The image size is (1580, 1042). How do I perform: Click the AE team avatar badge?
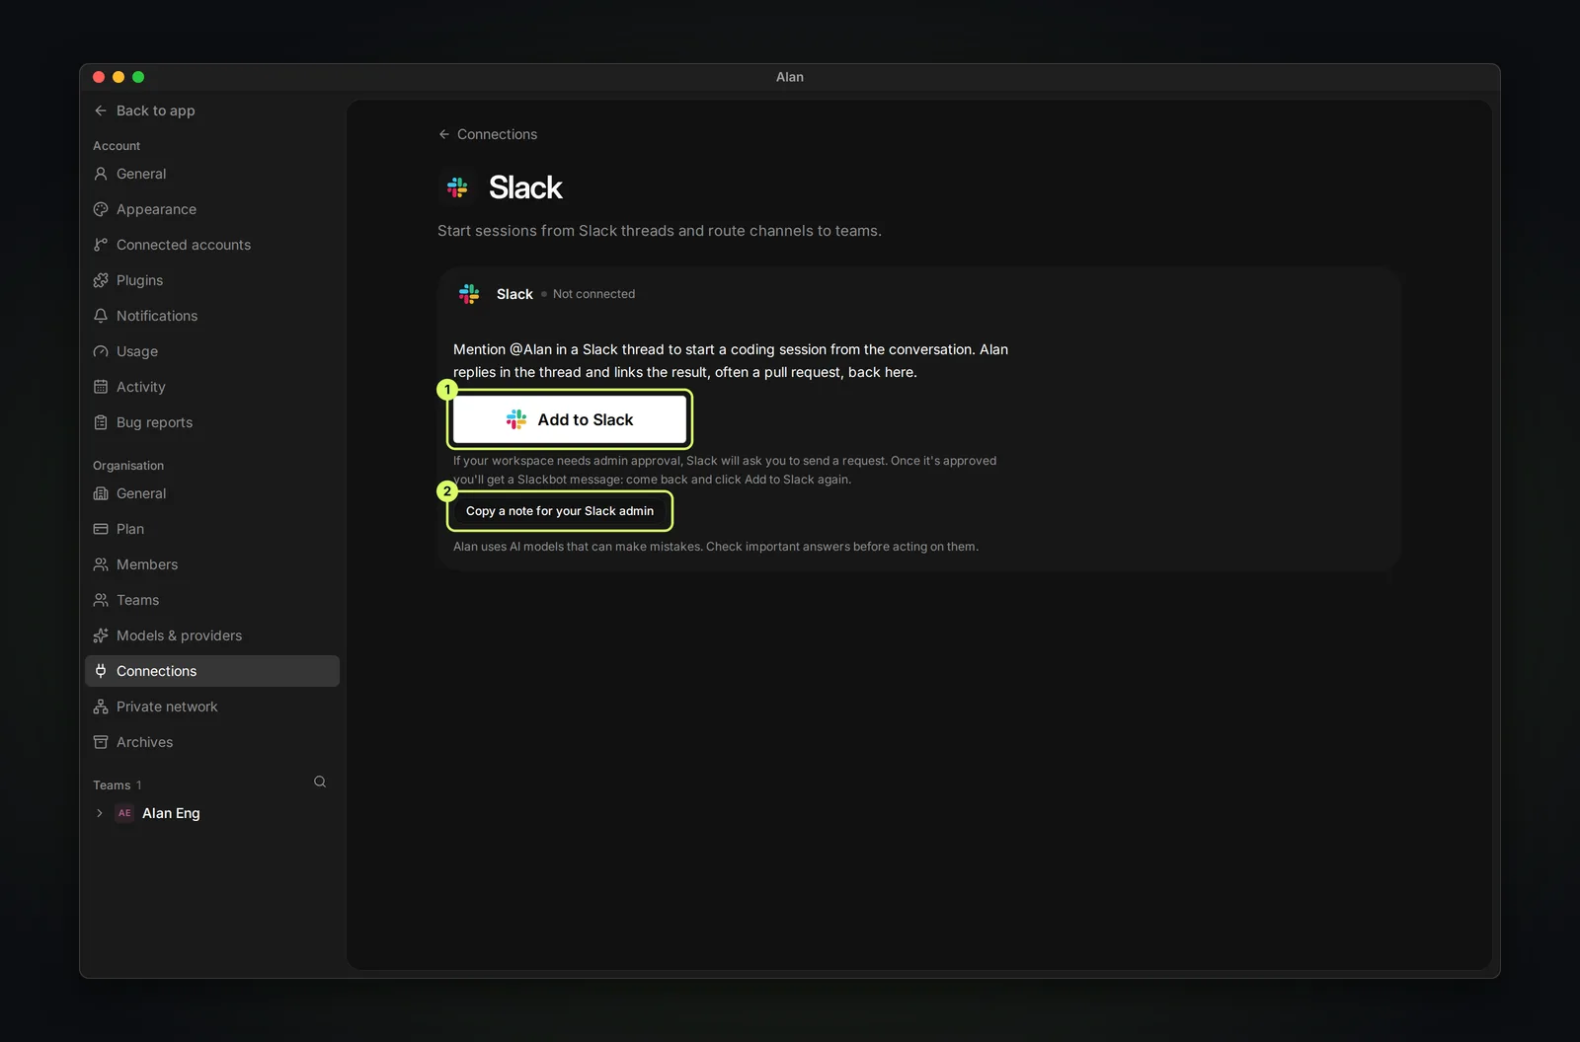click(x=124, y=813)
